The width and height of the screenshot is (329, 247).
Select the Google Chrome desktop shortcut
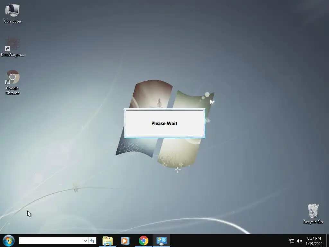tap(13, 82)
